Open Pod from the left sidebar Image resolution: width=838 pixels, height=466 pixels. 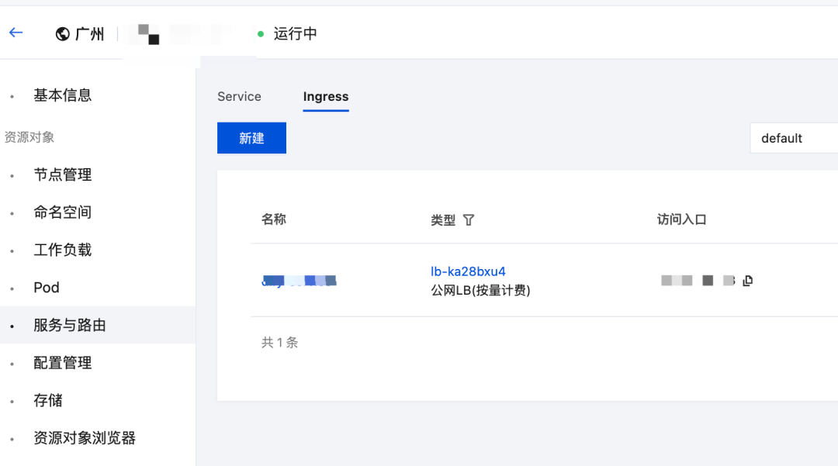(46, 287)
